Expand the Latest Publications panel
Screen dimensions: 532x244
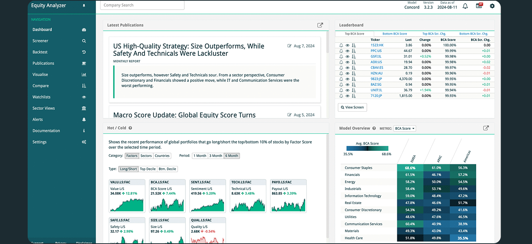coord(320,25)
